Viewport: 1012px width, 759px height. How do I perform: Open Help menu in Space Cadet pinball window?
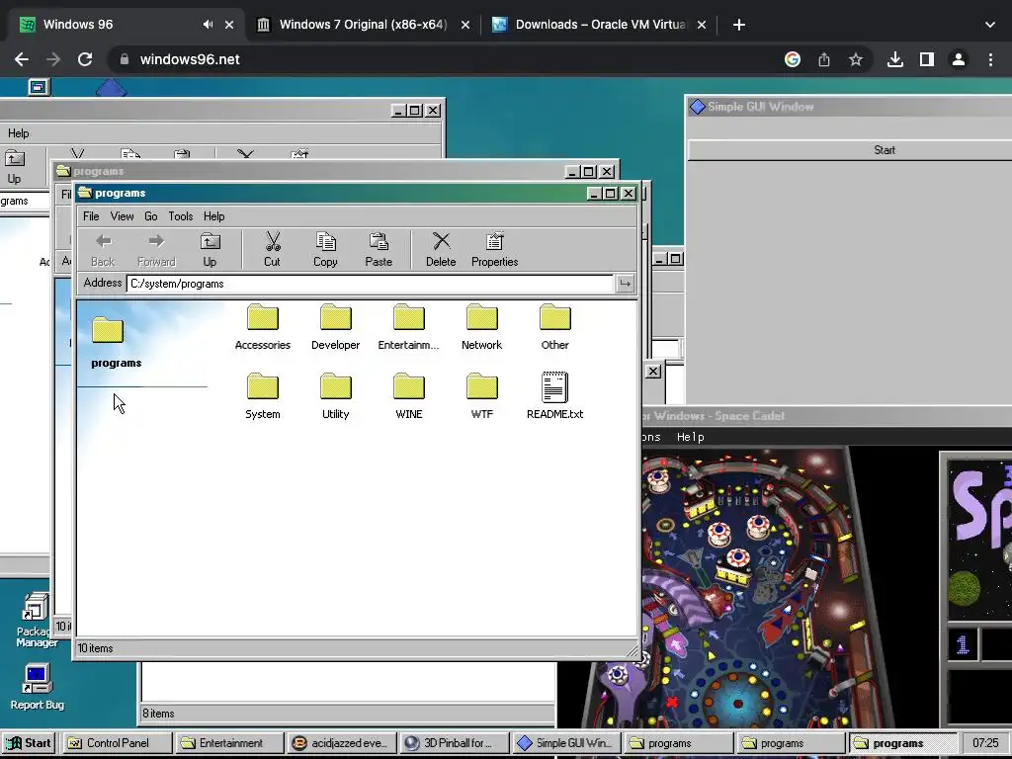[x=690, y=437]
